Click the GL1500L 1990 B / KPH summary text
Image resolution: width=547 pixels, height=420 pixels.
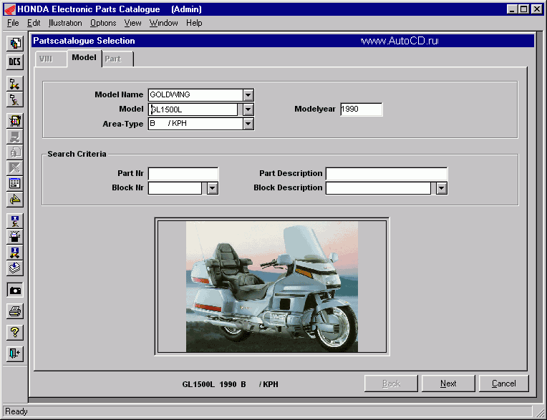231,384
